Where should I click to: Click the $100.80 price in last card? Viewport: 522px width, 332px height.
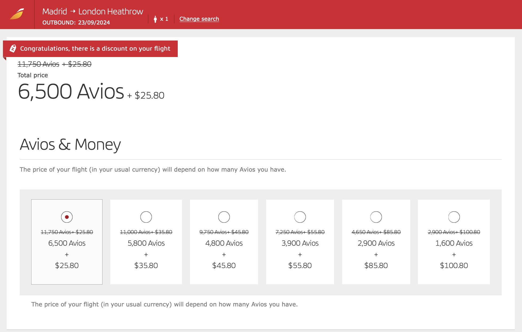click(454, 265)
